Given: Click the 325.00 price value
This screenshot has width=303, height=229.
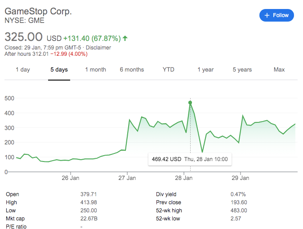Looking at the screenshot, I should pos(23,37).
